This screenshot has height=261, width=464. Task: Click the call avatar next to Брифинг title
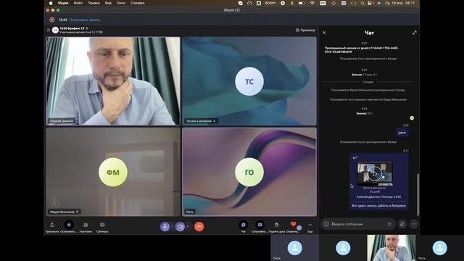pyautogui.click(x=55, y=30)
